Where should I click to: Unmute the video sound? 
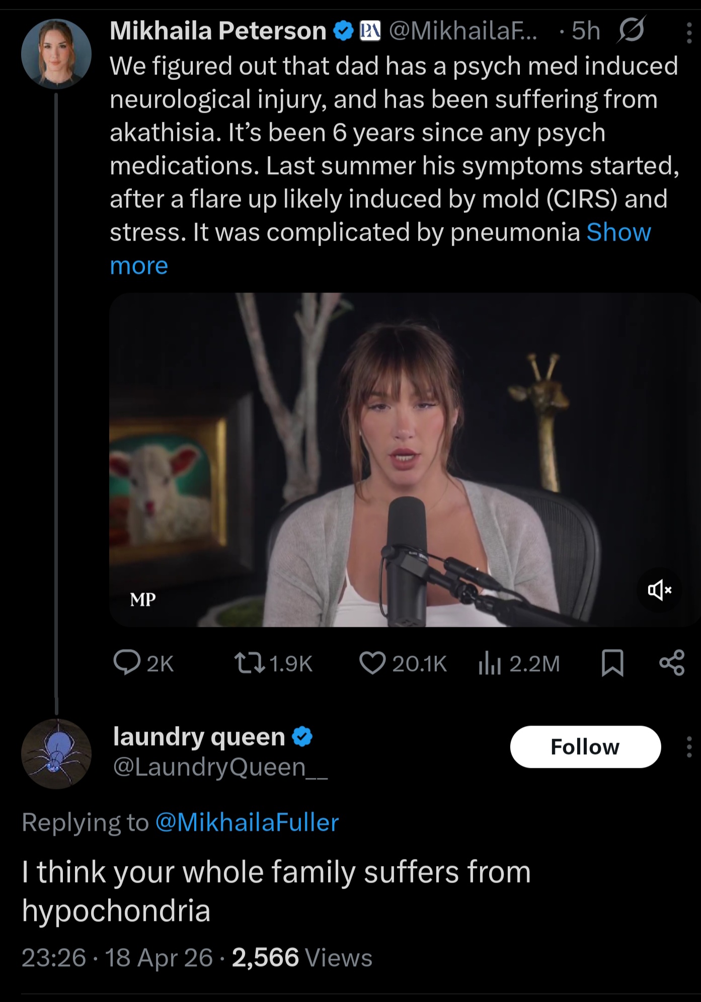[x=659, y=590]
